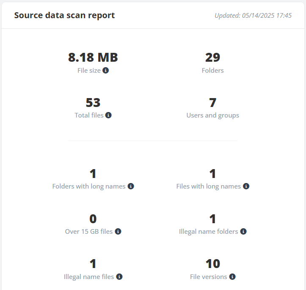306x290 pixels.
Task: Click the Folders label text
Action: pos(213,70)
